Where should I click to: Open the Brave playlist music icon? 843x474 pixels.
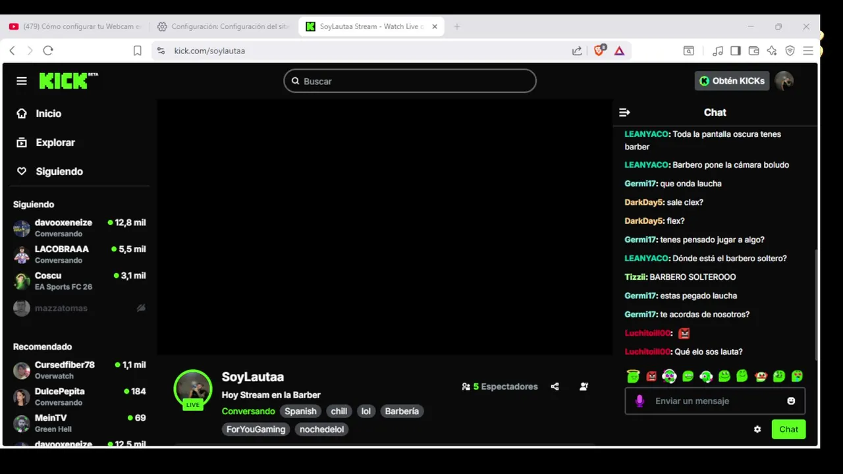(x=718, y=51)
